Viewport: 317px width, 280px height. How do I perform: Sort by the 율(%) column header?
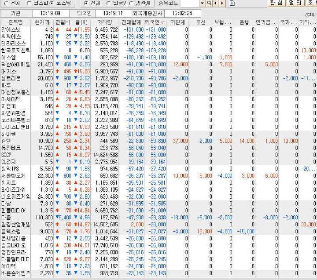pos(81,22)
